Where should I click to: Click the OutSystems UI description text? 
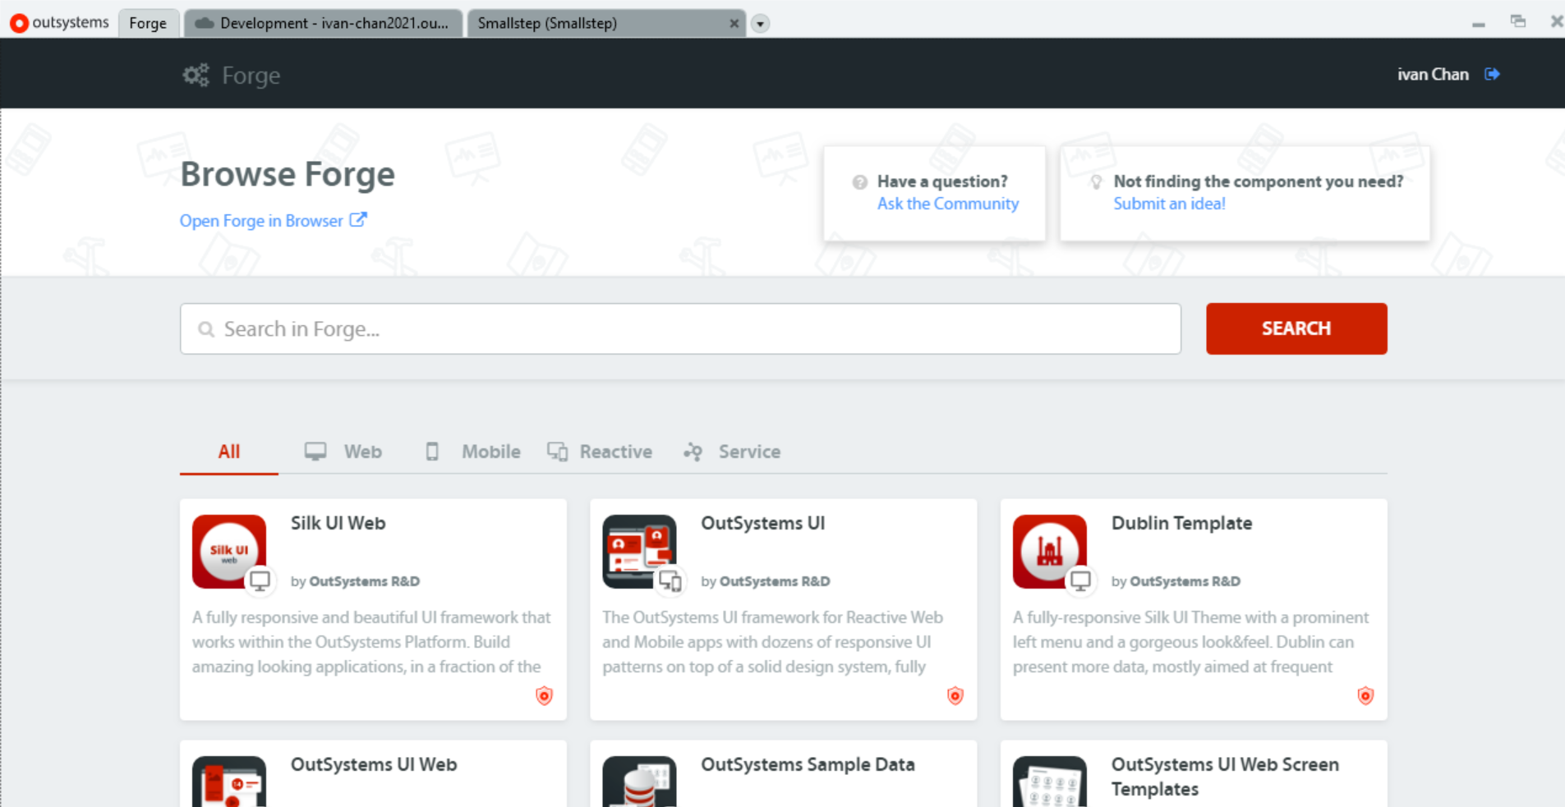point(772,642)
